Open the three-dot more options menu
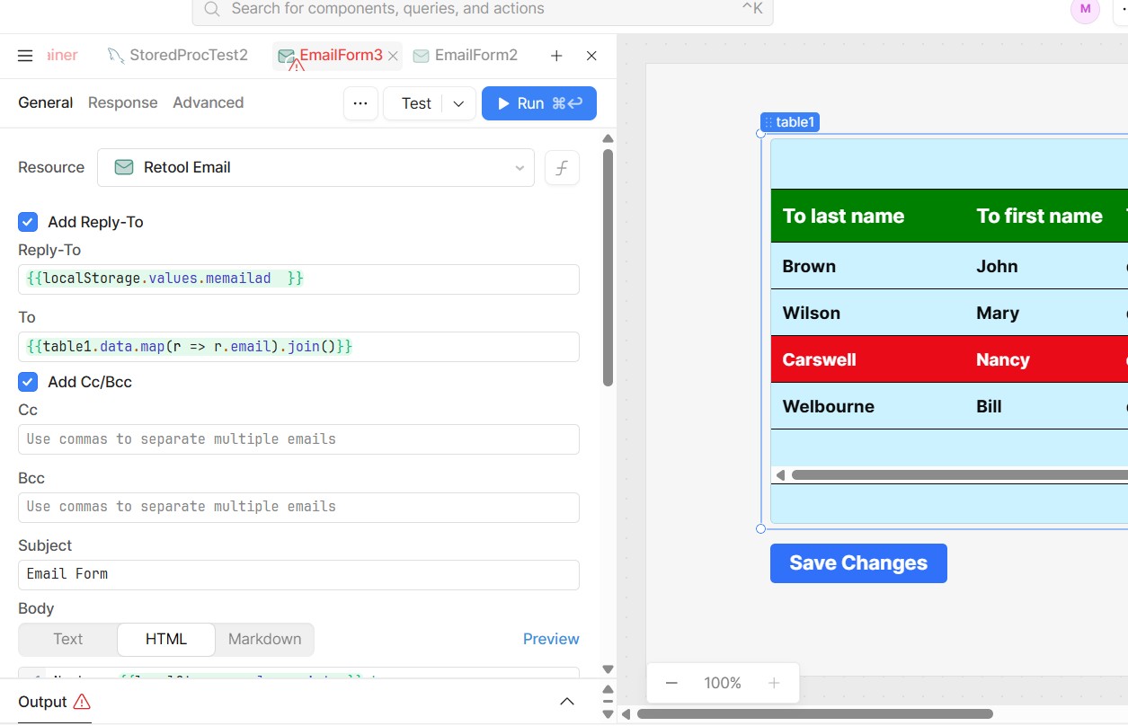1128x726 pixels. [360, 103]
